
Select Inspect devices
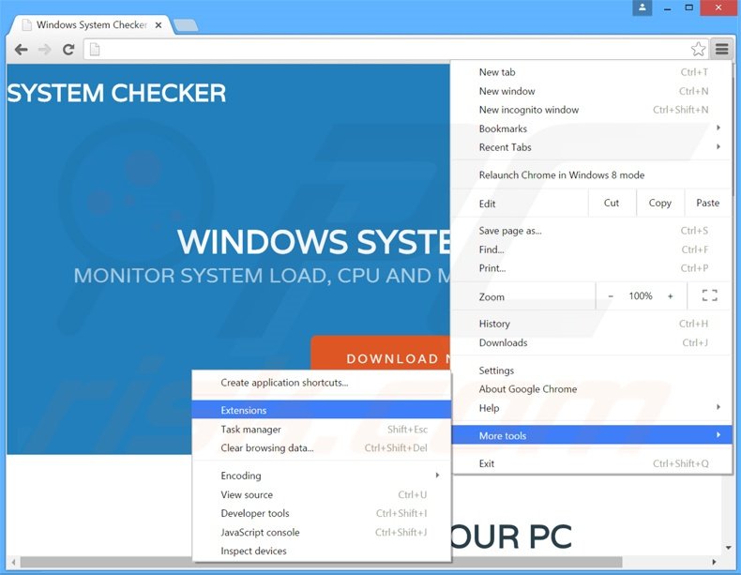[322, 551]
